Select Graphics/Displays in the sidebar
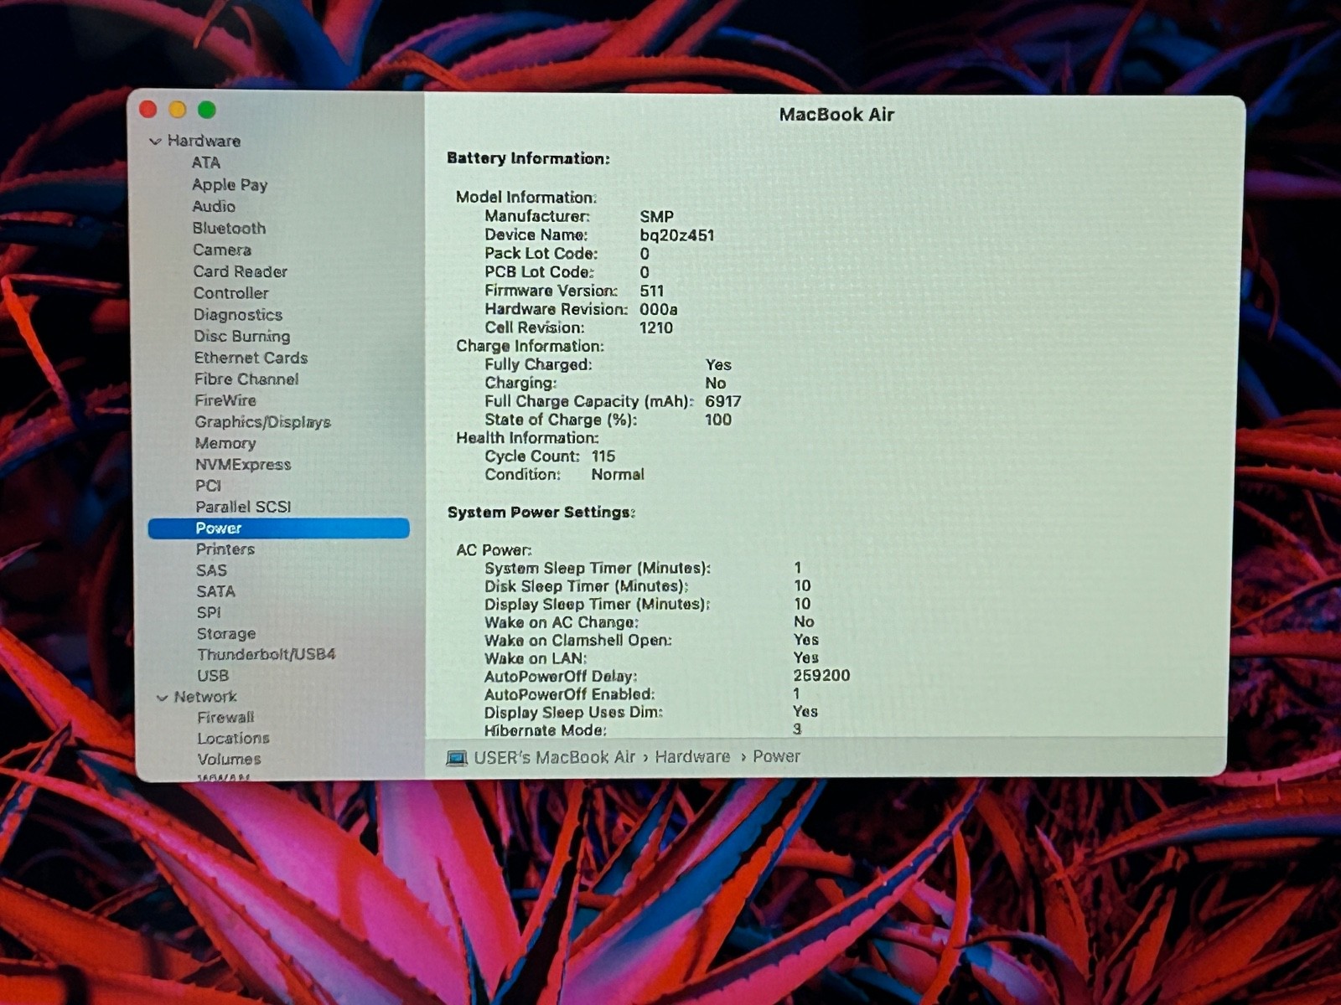This screenshot has width=1341, height=1005. point(263,422)
